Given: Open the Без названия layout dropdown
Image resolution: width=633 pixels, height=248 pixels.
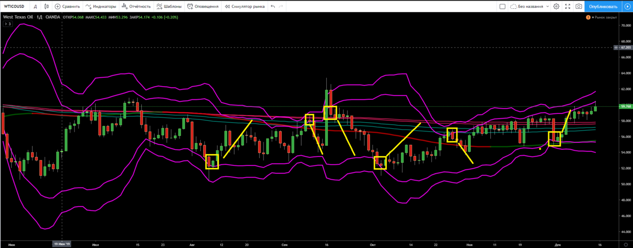Looking at the screenshot, I should point(529,6).
